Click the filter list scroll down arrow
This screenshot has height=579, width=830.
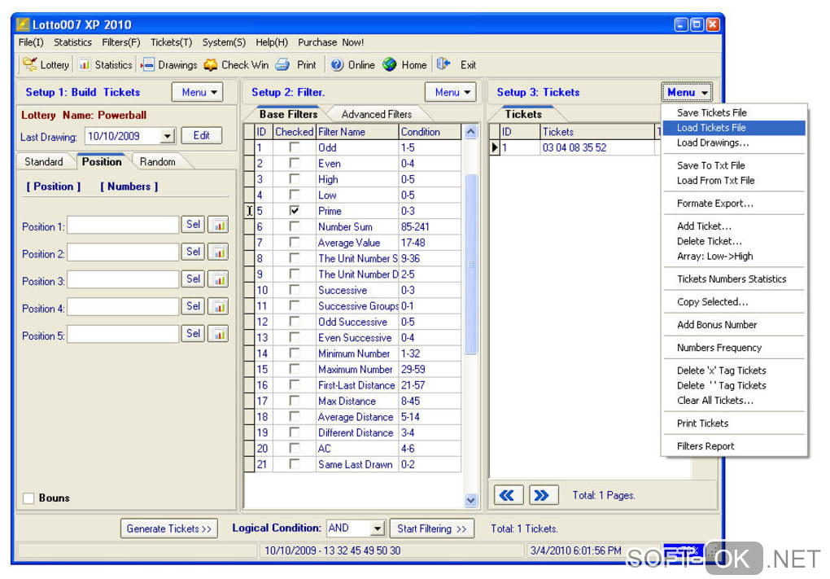tap(470, 499)
